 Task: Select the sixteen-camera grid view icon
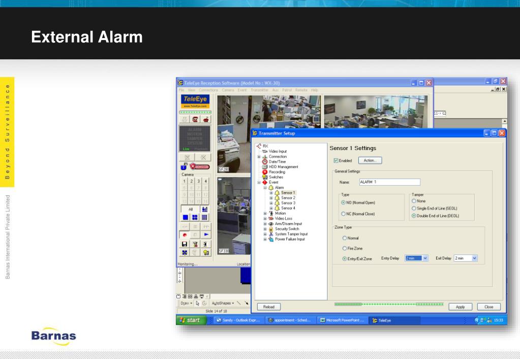205,218
